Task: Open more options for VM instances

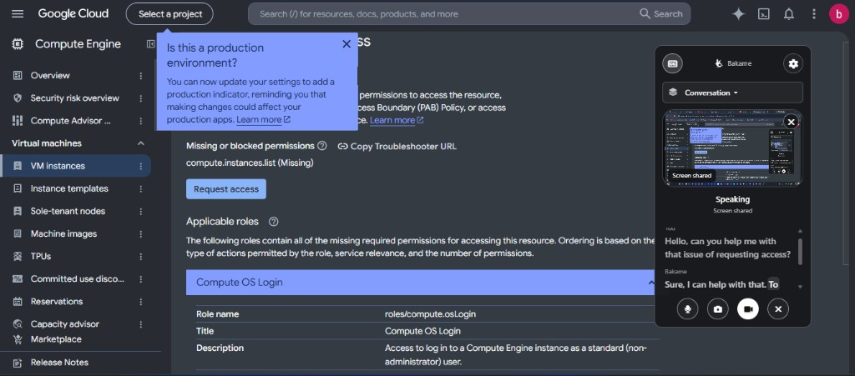Action: coord(140,166)
